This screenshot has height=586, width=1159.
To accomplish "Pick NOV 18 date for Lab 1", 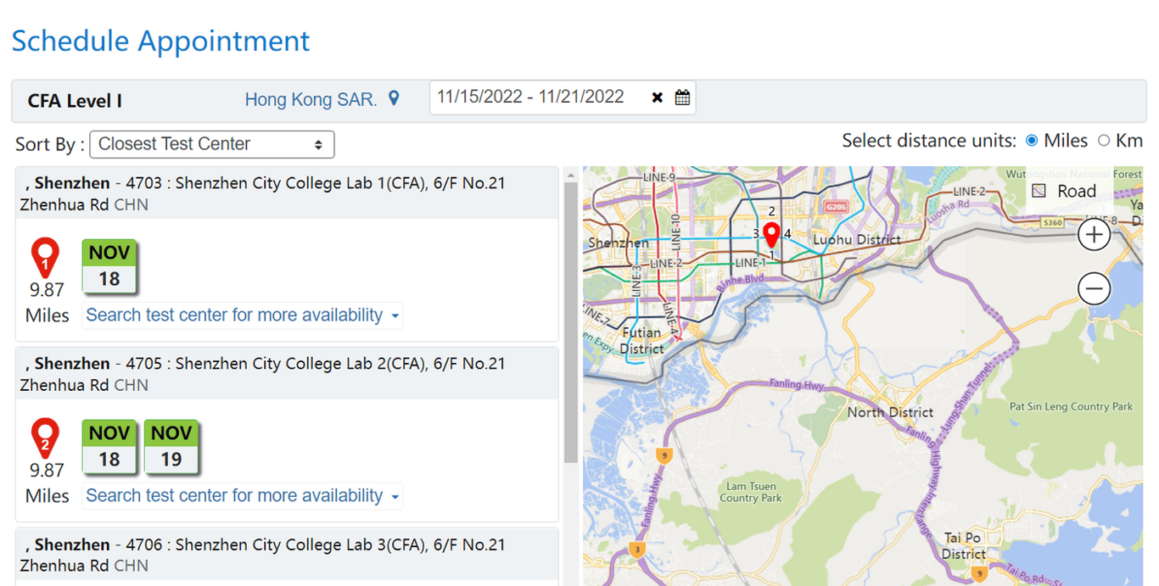I will pos(109,266).
